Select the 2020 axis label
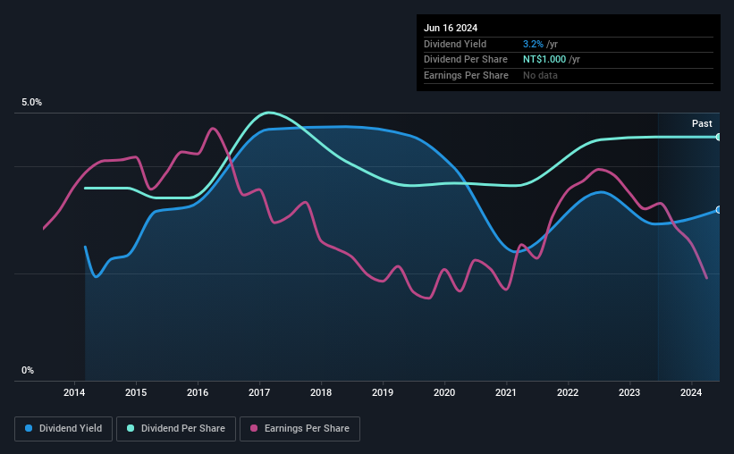Viewport: 734px width, 454px height. 444,392
